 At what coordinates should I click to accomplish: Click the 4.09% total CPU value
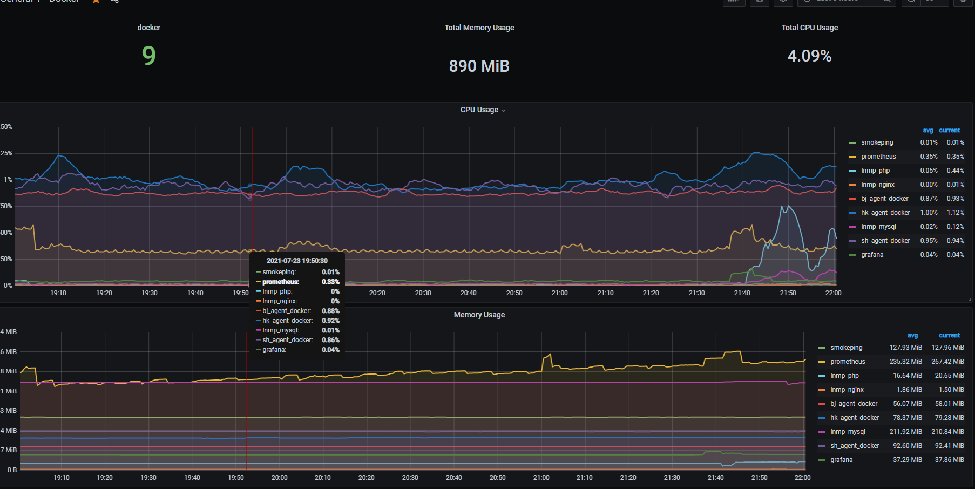(809, 56)
